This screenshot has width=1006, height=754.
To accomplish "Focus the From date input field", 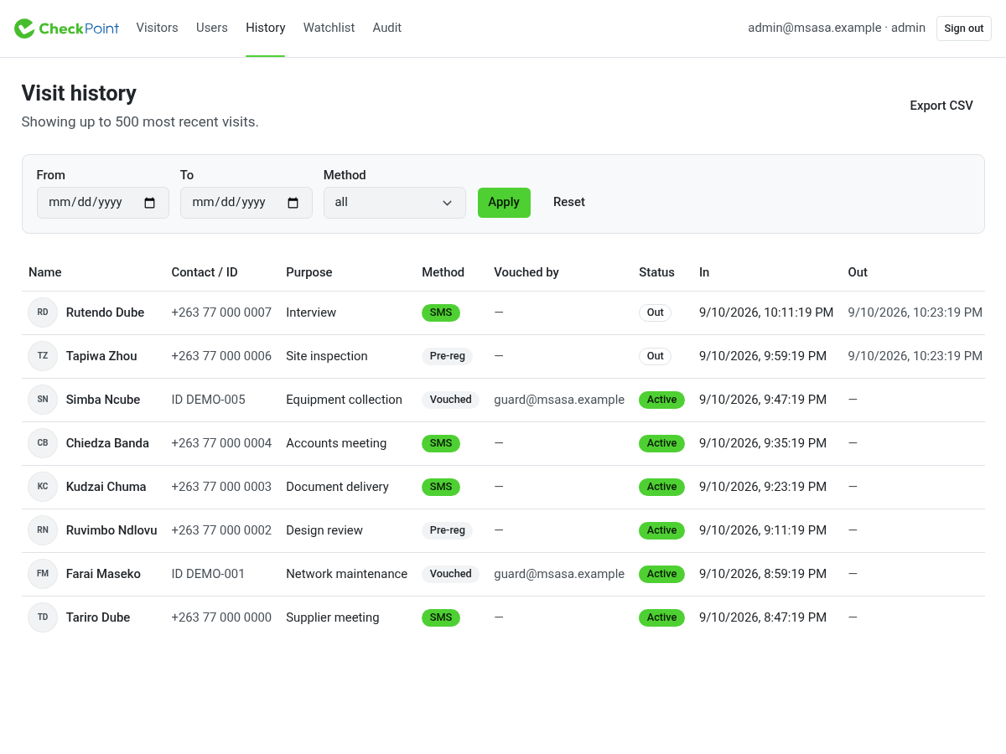I will pyautogui.click(x=103, y=203).
